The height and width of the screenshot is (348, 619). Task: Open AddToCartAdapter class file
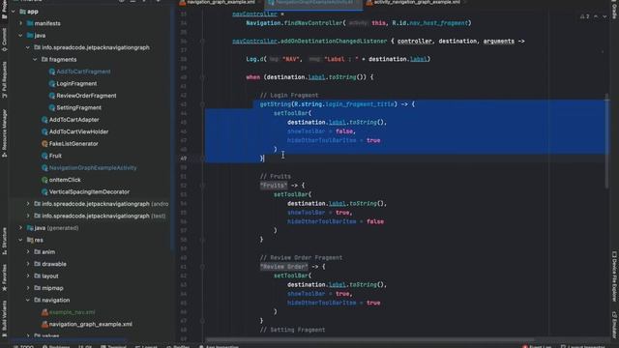pos(74,120)
